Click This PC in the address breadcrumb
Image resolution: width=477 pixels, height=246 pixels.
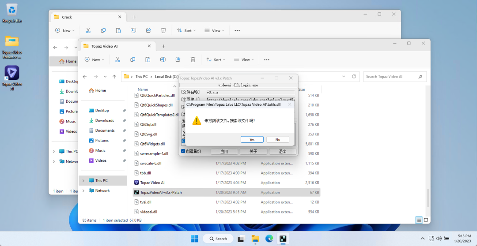pos(141,77)
